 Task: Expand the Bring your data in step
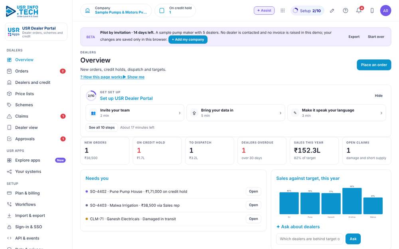click(236, 113)
